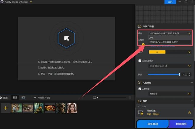Click the yellow x2 upscale button
This screenshot has width=195, height=129.
[x=157, y=52]
